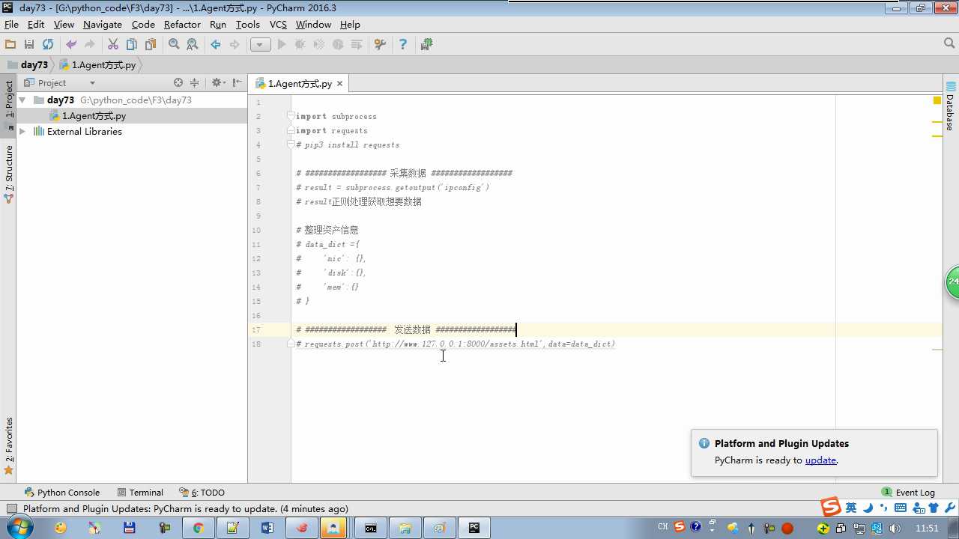Toggle the Database side panel

(x=950, y=106)
